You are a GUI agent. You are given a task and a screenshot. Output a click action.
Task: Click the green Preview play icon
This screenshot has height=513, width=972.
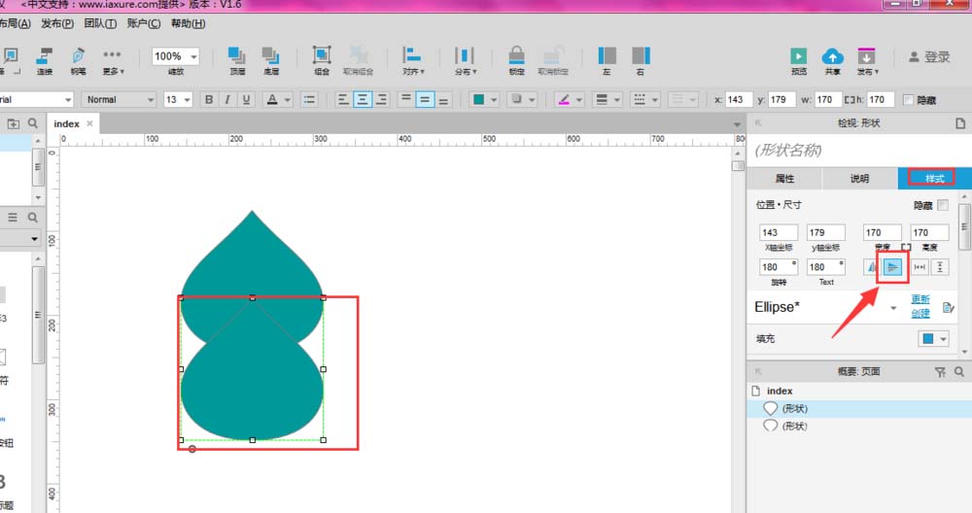pyautogui.click(x=798, y=56)
